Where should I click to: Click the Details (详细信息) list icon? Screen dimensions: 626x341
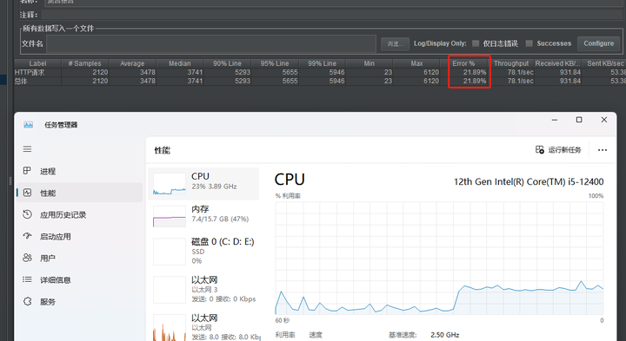(x=27, y=279)
